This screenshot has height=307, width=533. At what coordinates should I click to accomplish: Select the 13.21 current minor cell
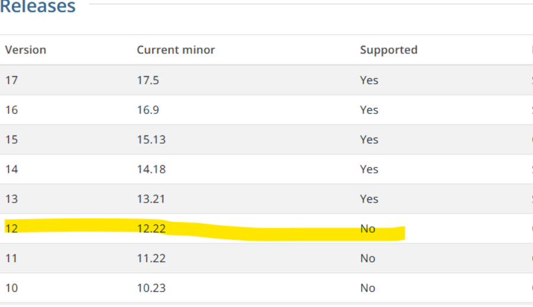(151, 199)
